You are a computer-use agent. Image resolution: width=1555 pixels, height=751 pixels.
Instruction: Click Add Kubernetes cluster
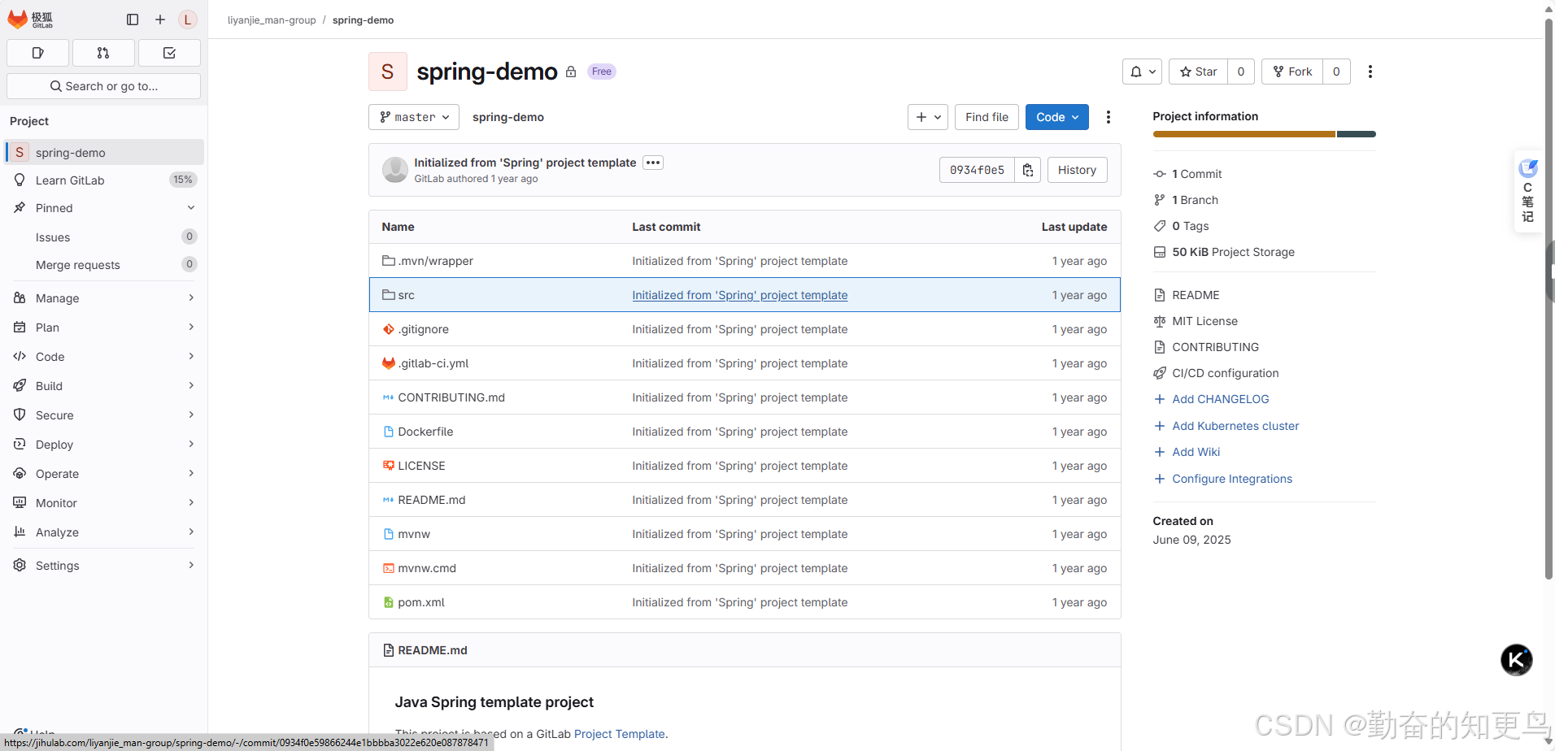click(x=1226, y=426)
